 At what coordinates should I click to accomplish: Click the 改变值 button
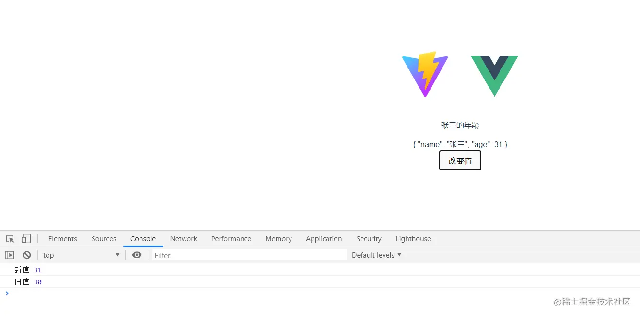[460, 160]
